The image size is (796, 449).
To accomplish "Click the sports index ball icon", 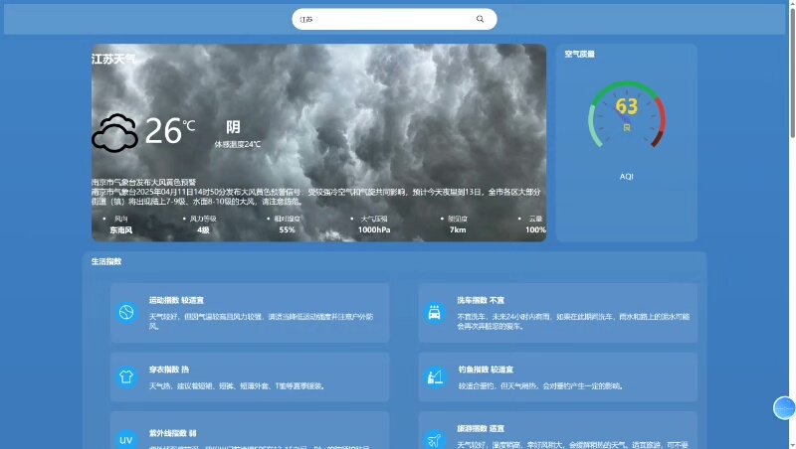I will point(126,313).
